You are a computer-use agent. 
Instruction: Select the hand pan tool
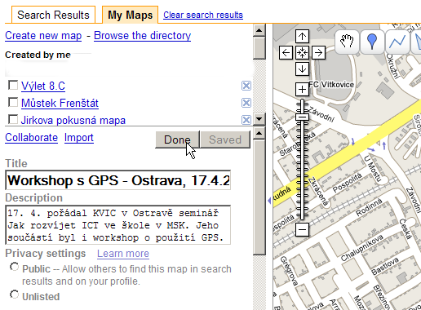pyautogui.click(x=347, y=42)
